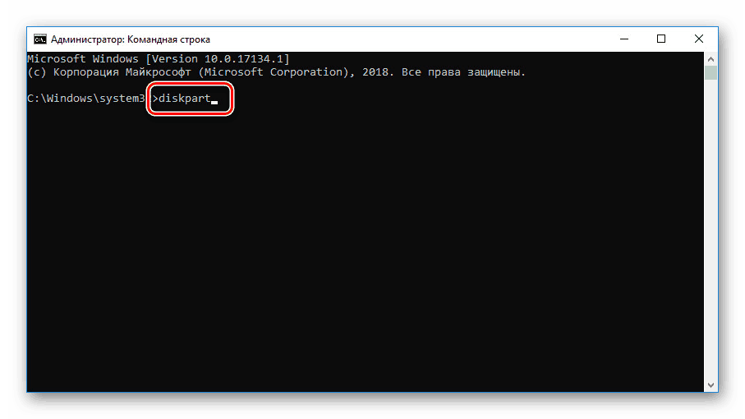Click the vertical scrollbar thumb
The height and width of the screenshot is (419, 745).
point(711,72)
